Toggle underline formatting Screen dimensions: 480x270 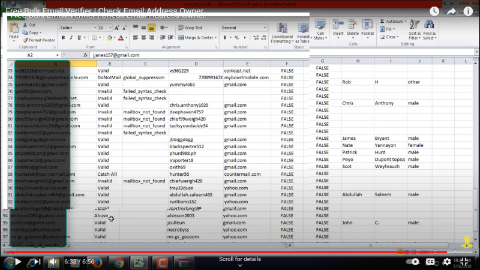[x=79, y=38]
